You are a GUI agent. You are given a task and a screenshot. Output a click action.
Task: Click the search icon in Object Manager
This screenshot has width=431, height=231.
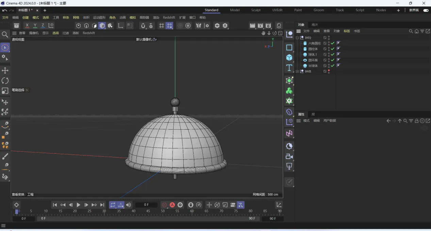pos(411,31)
